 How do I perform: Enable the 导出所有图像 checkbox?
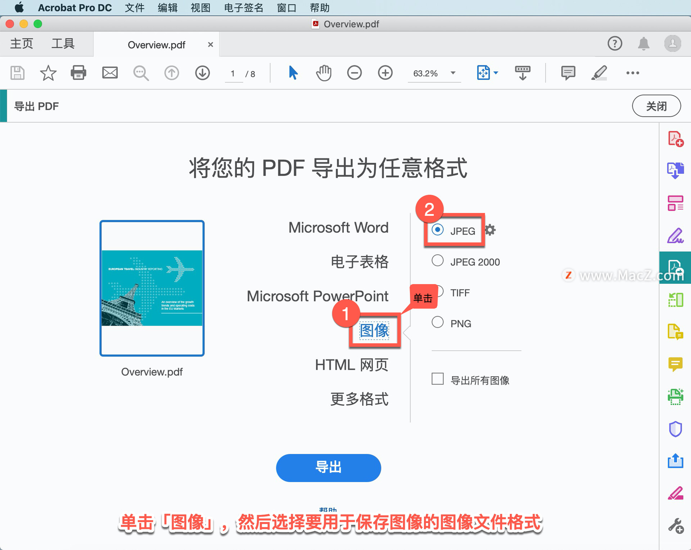point(438,379)
